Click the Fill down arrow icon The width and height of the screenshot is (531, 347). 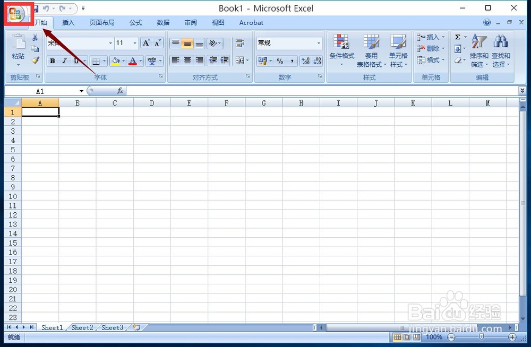(x=458, y=49)
